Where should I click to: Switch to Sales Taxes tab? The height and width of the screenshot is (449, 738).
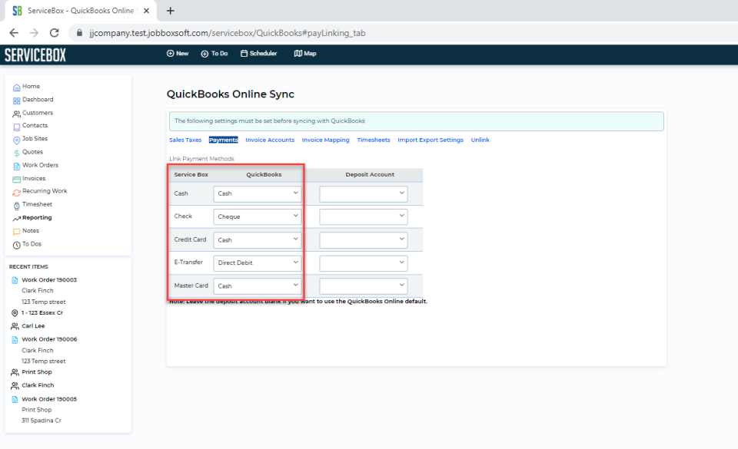coord(185,140)
